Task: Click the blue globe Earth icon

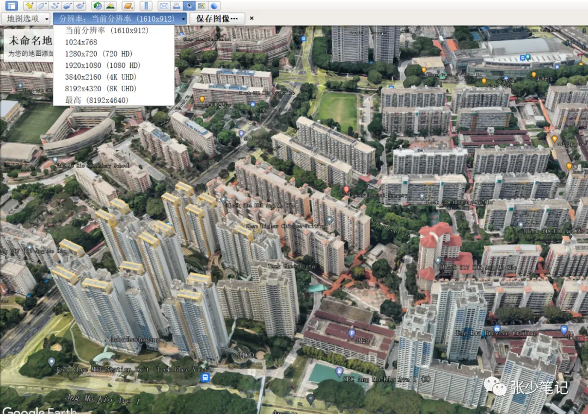Action: (x=214, y=5)
